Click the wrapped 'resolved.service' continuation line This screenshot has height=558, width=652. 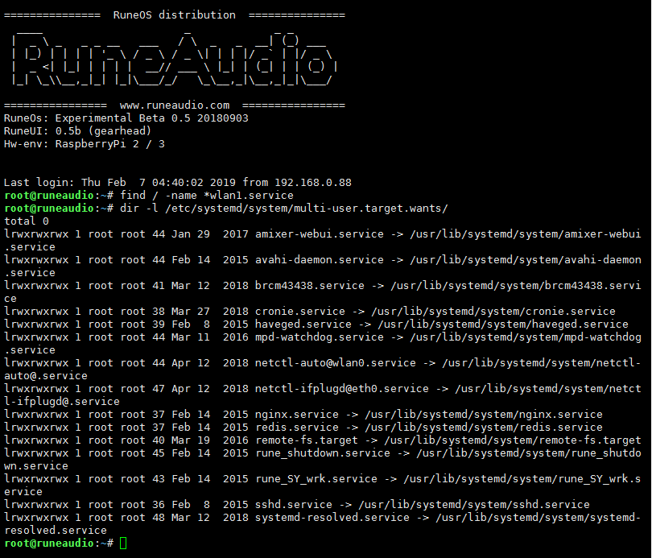tap(56, 531)
